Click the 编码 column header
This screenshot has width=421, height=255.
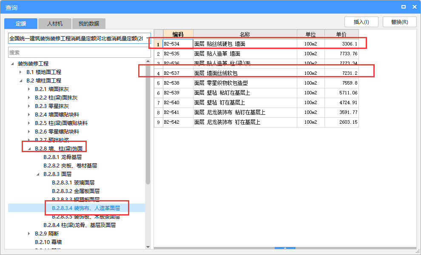click(178, 34)
